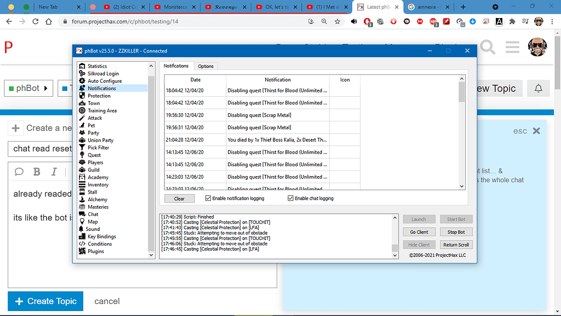Select the 19:56:30 Scrap Metal row
This screenshot has height=316, width=561.
click(x=262, y=115)
